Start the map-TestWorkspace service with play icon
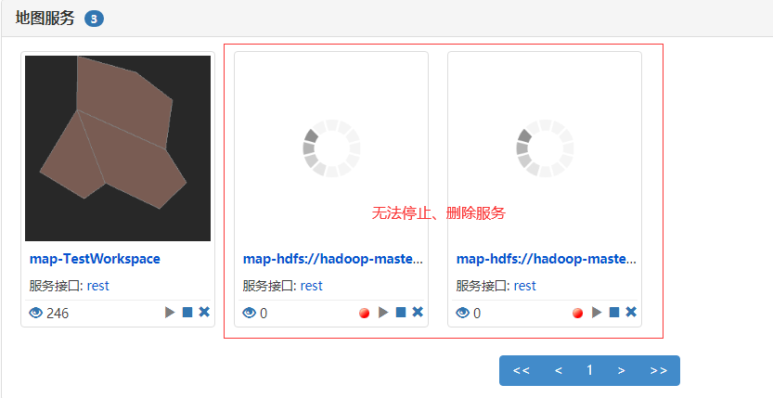Image resolution: width=773 pixels, height=398 pixels. [x=170, y=313]
